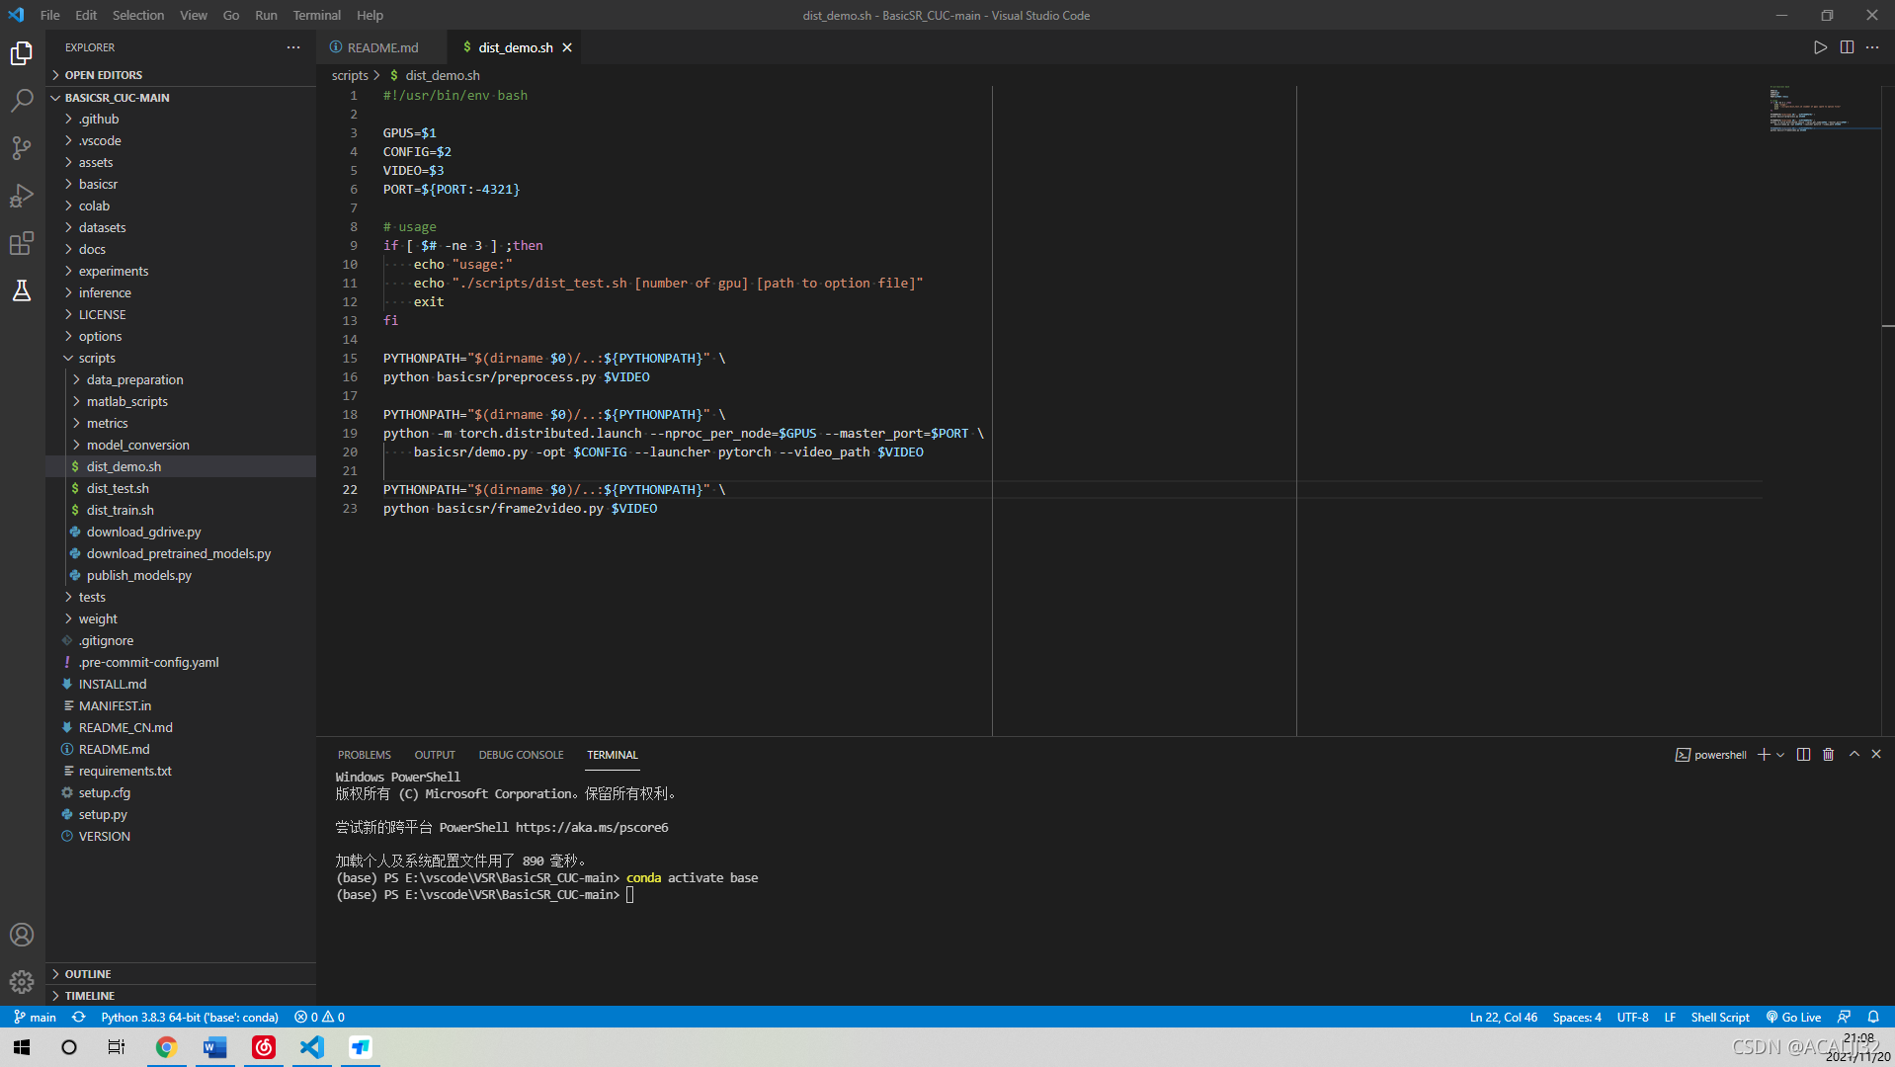The height and width of the screenshot is (1067, 1895).
Task: Open the Accounts menu icon
Action: (22, 935)
